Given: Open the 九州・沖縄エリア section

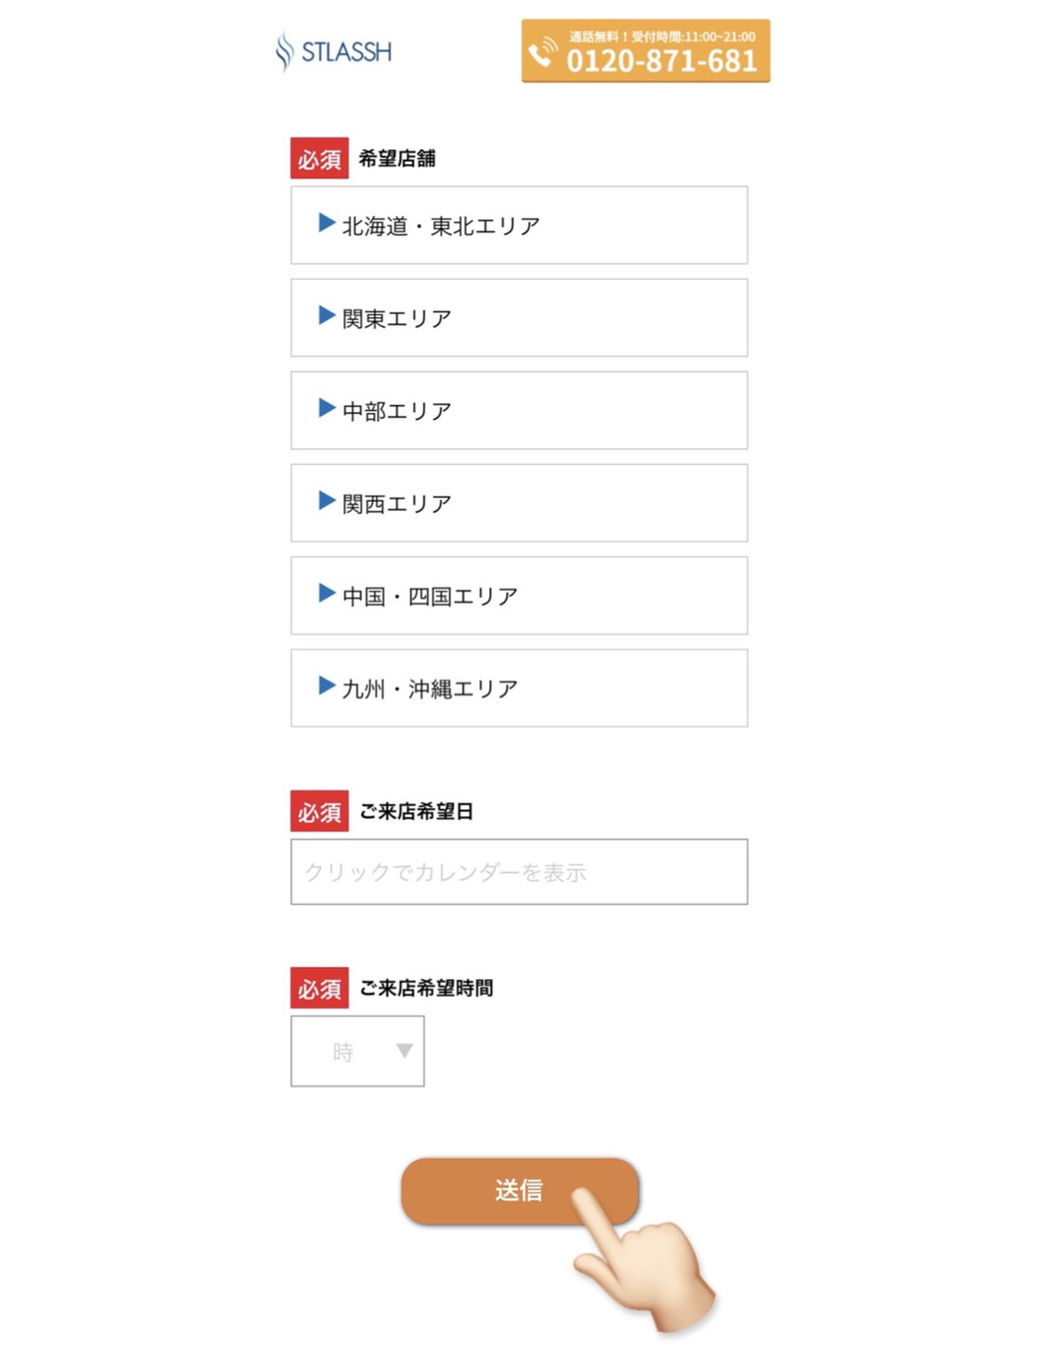Looking at the screenshot, I should (x=519, y=688).
